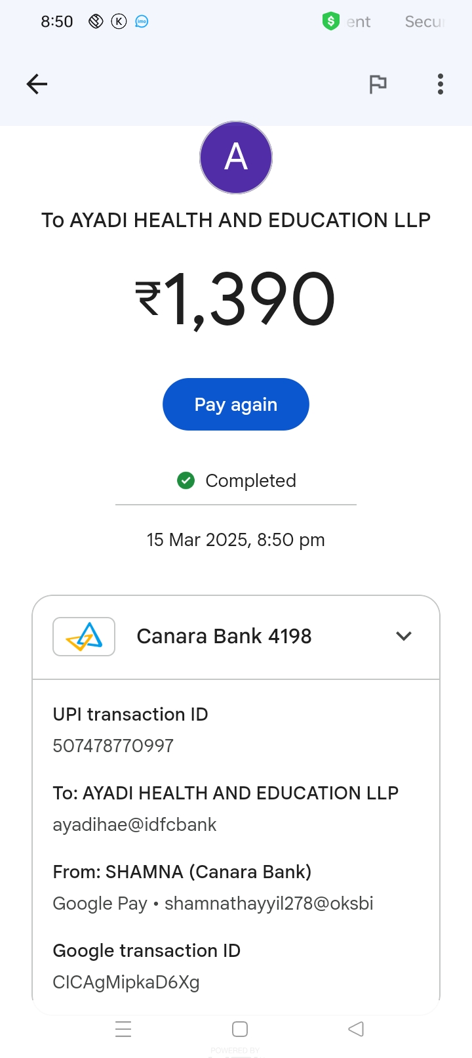Tap the ayadihae@idfcbank UPI address
The height and width of the screenshot is (1058, 472).
(134, 824)
